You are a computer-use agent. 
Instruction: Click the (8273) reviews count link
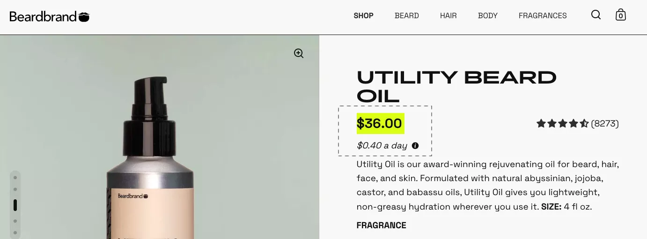click(605, 124)
